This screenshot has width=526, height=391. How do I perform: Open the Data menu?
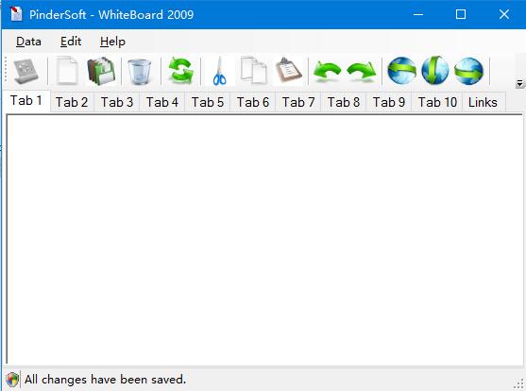pyautogui.click(x=28, y=42)
